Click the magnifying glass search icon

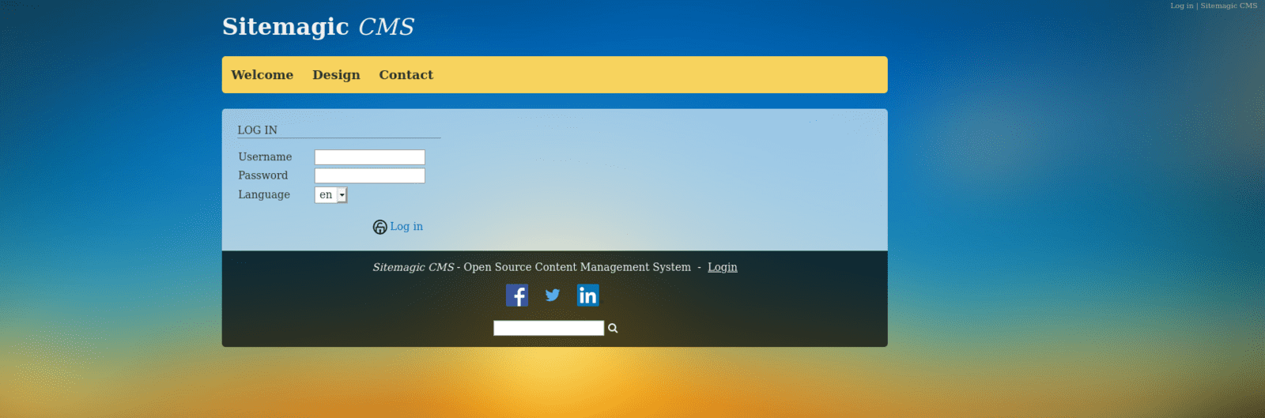point(613,329)
